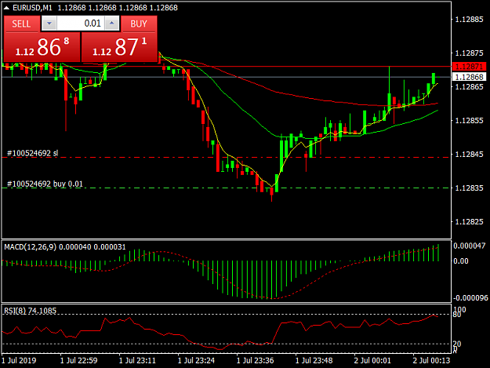Image resolution: width=490 pixels, height=368 pixels.
Task: Increase lot volume with the up arrow
Action: 112,24
